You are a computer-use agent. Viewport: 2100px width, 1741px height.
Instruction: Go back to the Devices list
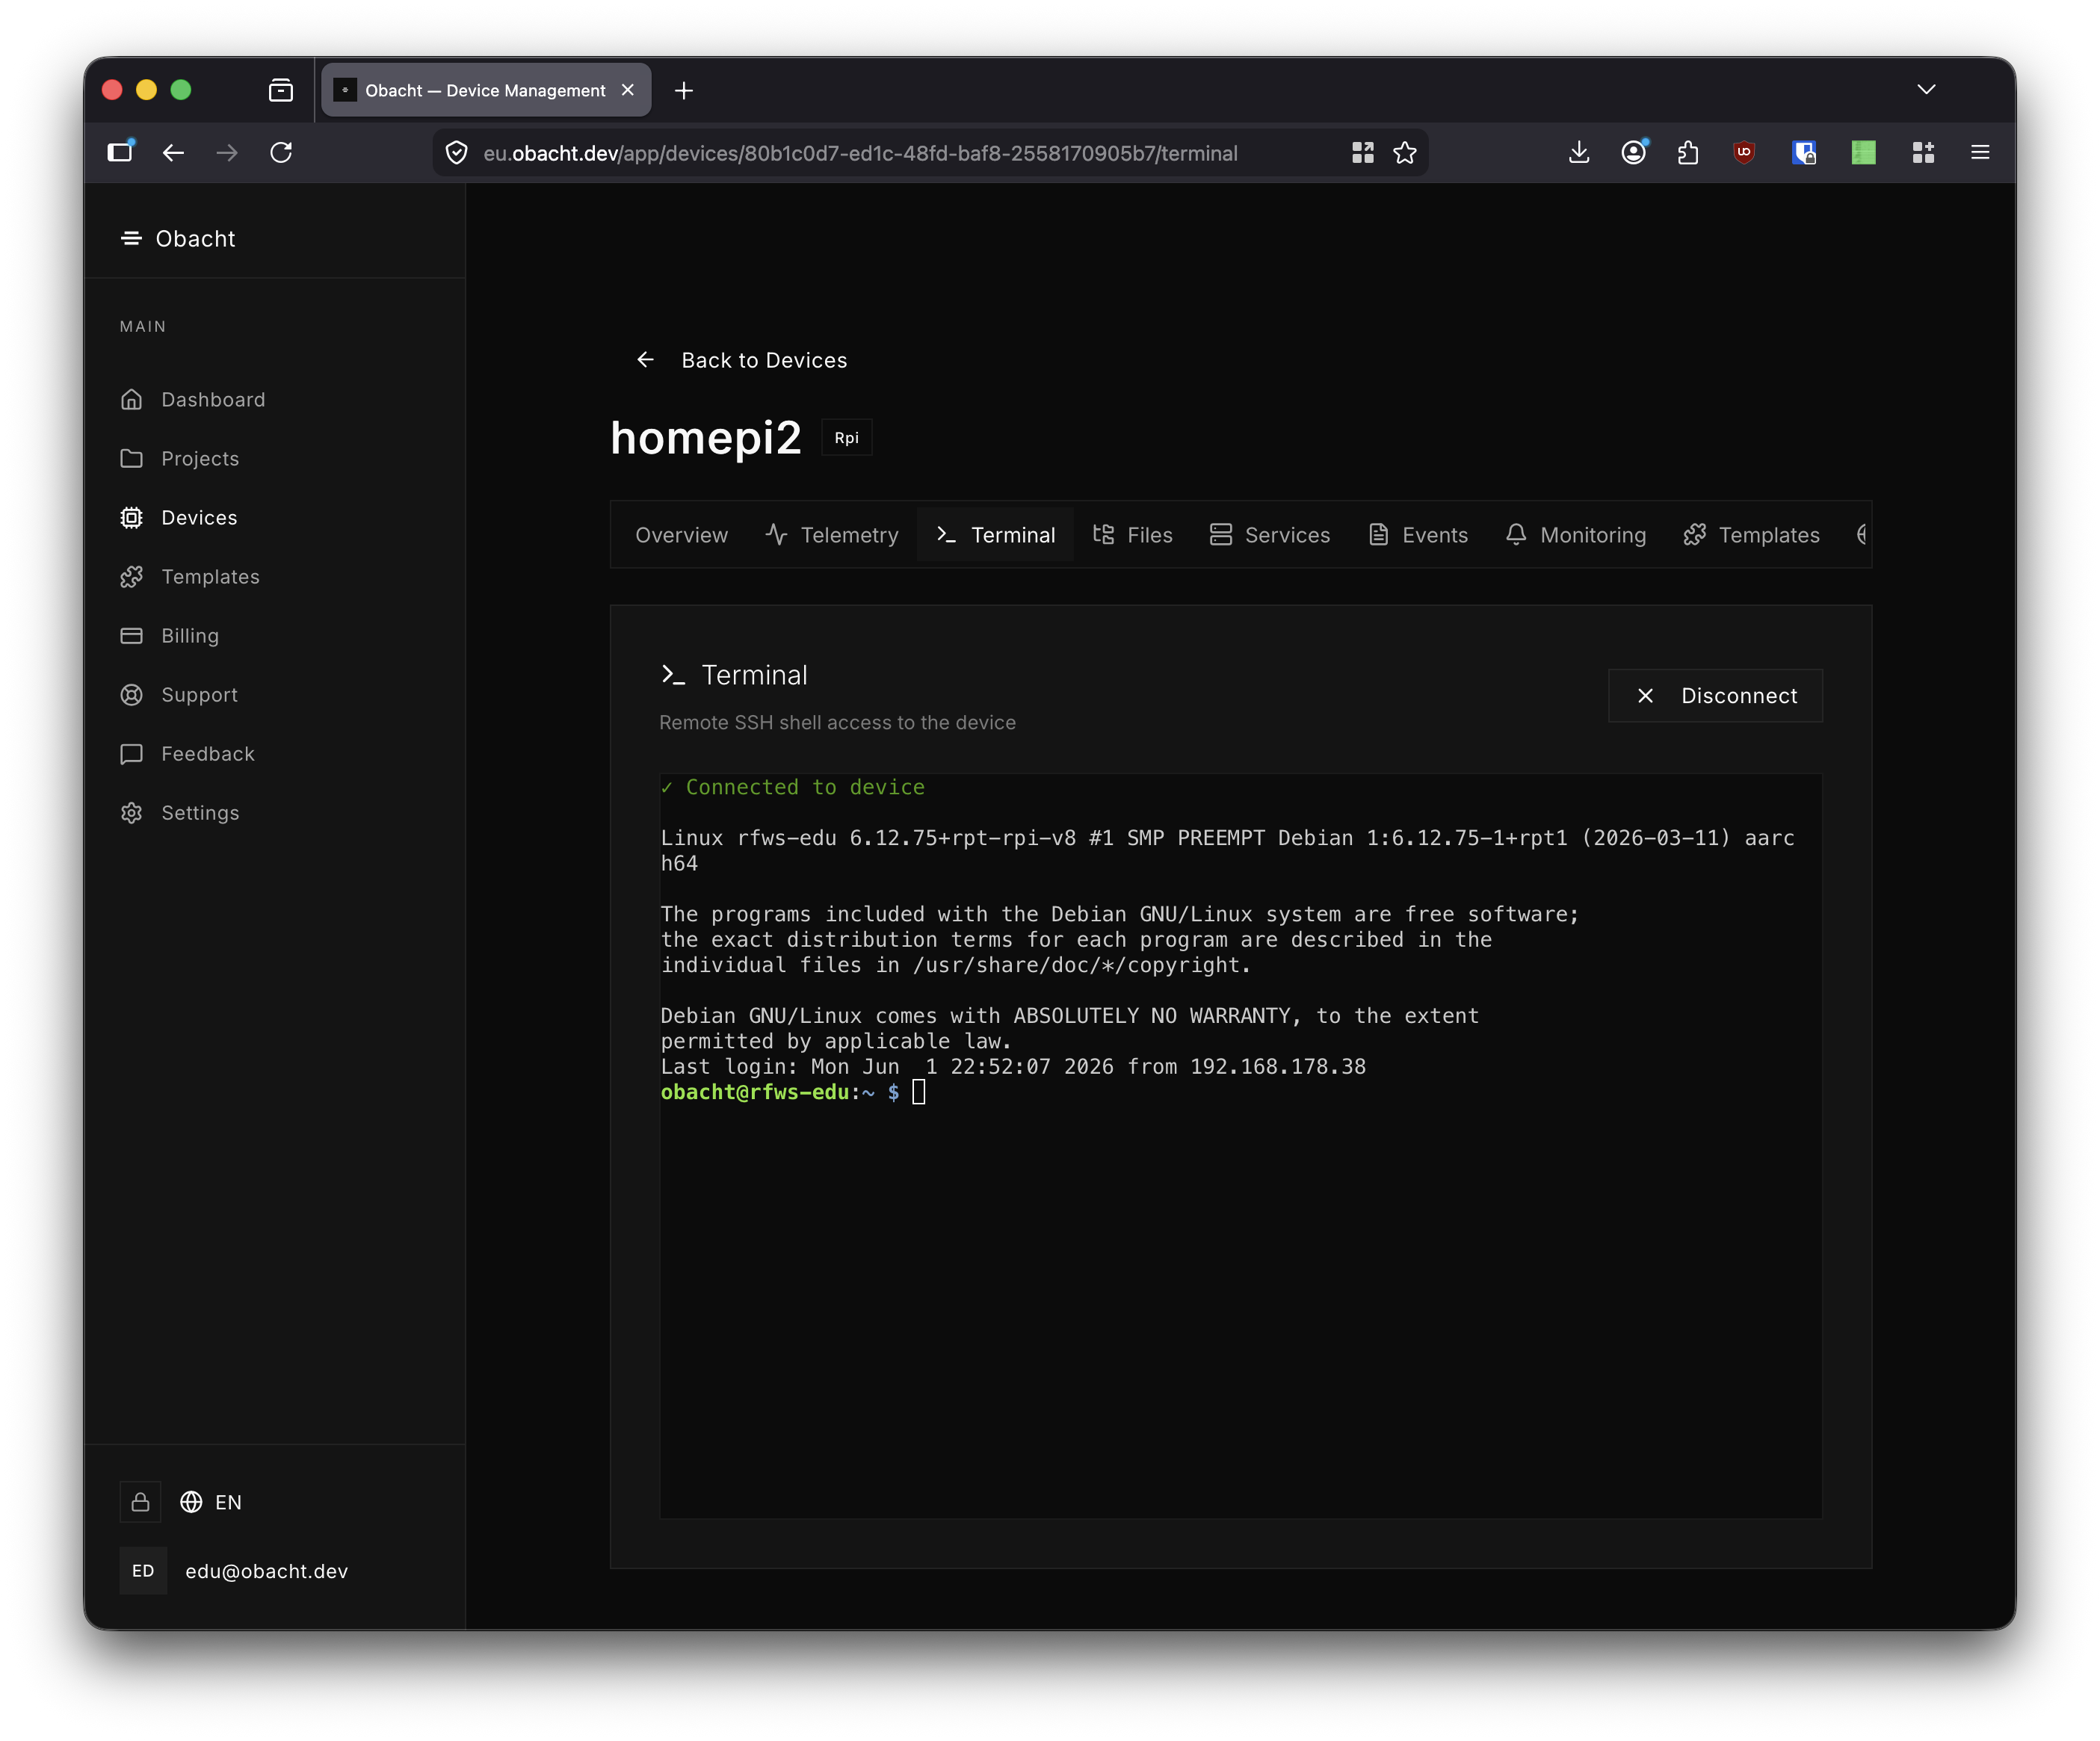pos(741,360)
